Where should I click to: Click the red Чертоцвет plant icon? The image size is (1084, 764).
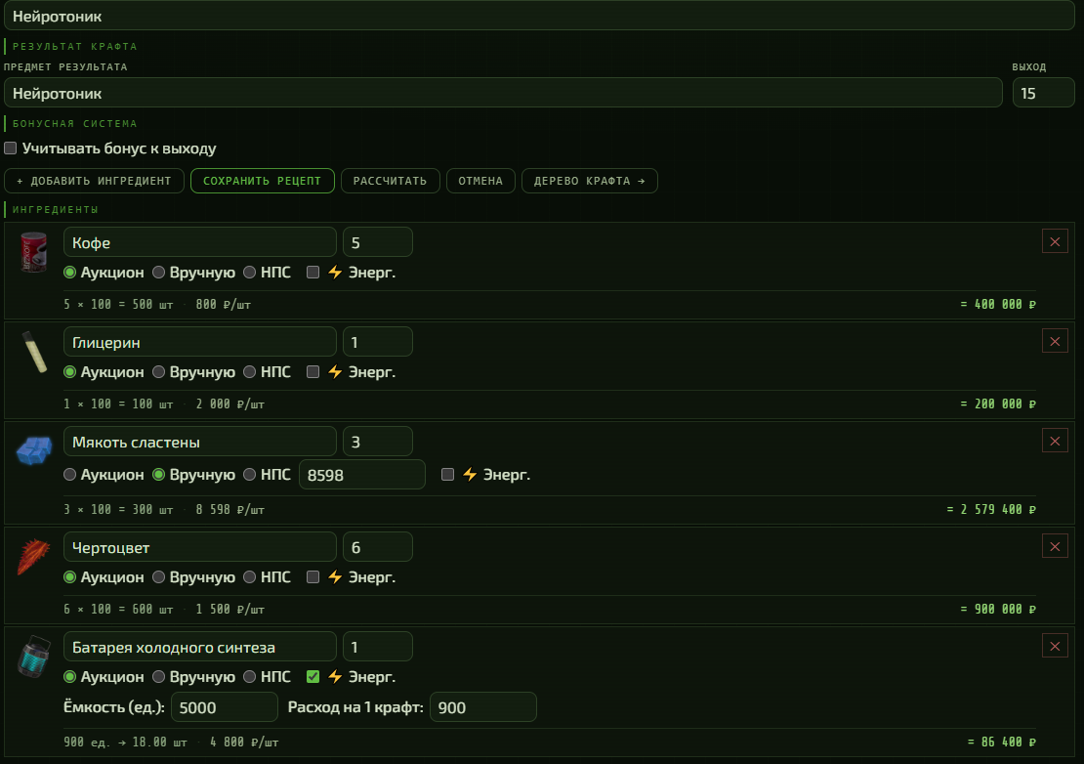point(33,557)
